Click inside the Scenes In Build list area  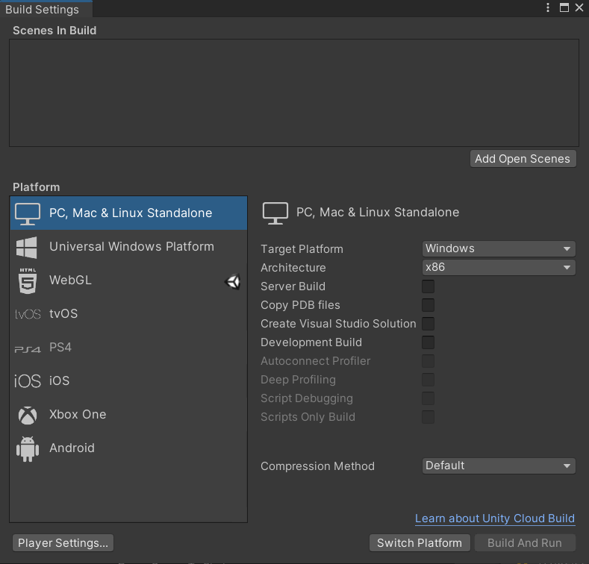tap(294, 93)
